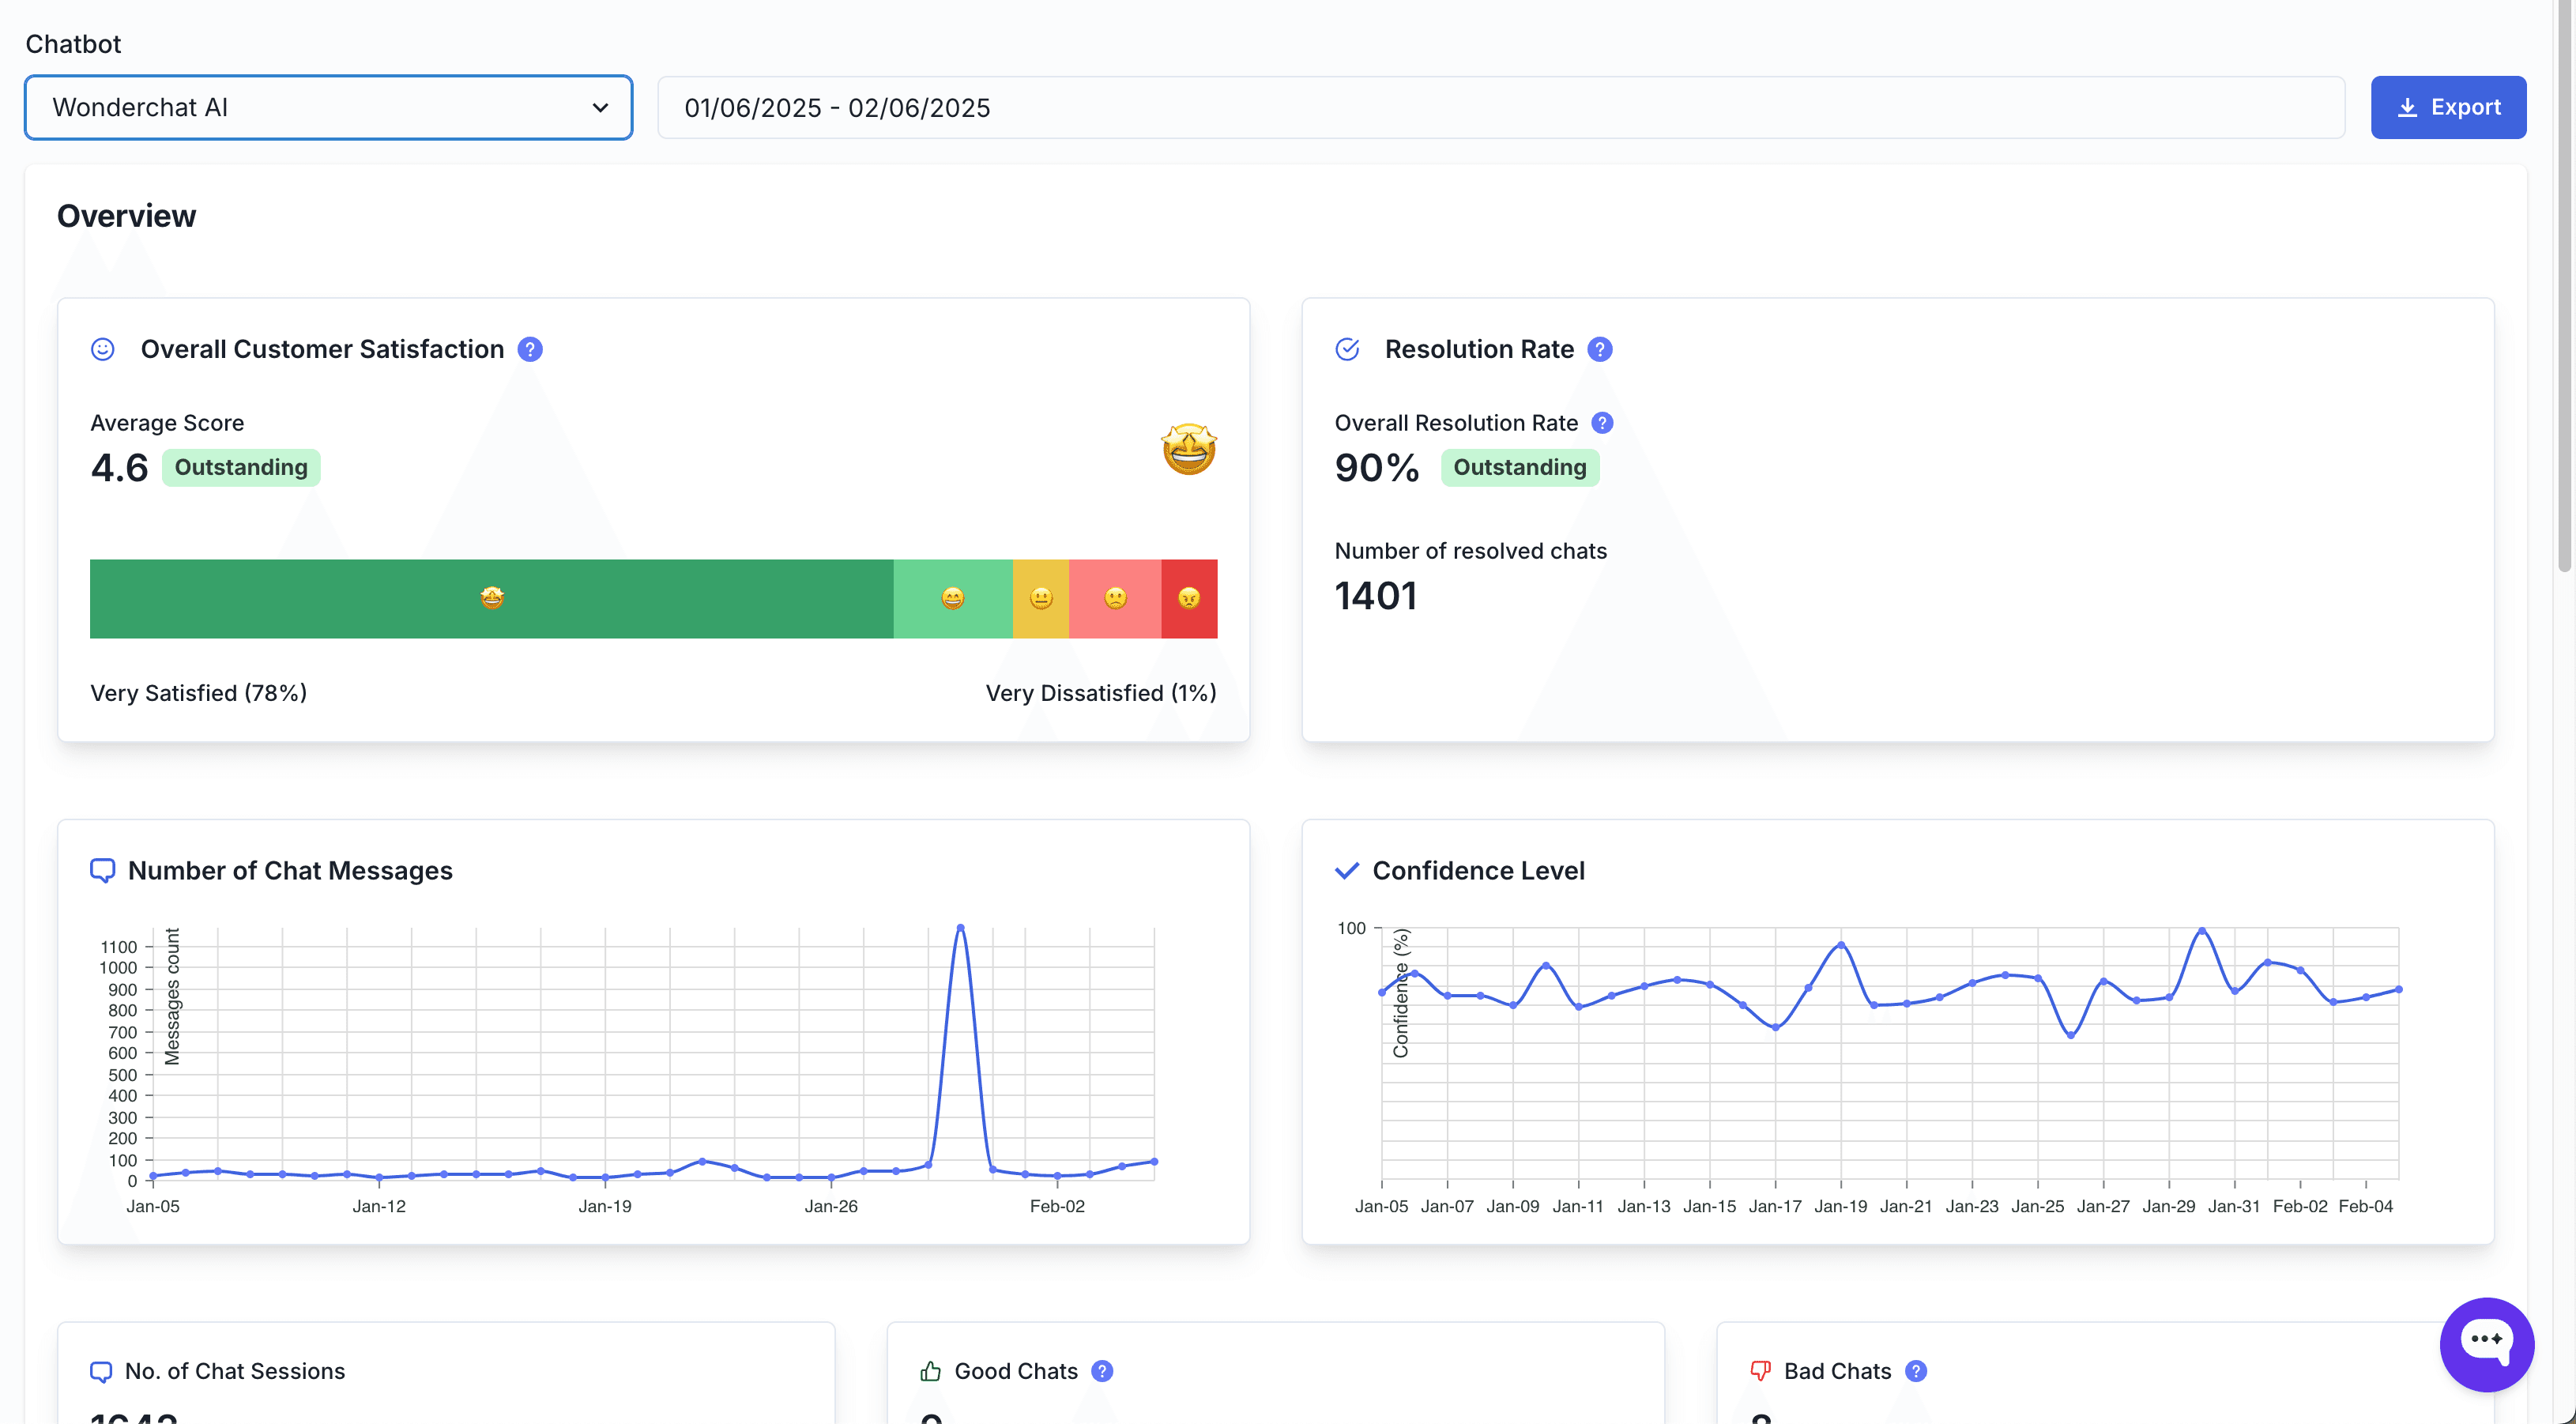Click the resolved chats value 1401

point(1376,596)
